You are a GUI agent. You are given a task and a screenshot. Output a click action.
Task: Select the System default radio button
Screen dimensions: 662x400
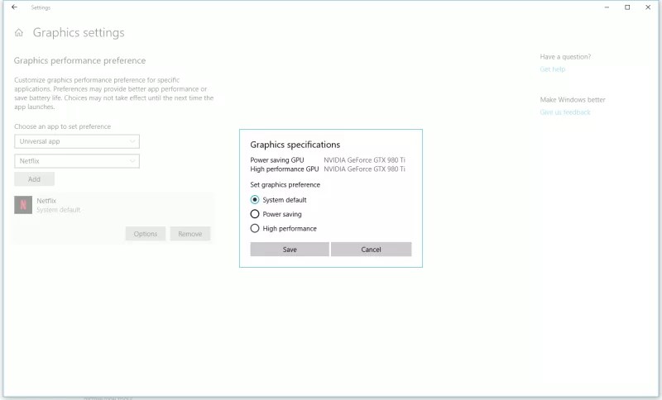point(255,200)
